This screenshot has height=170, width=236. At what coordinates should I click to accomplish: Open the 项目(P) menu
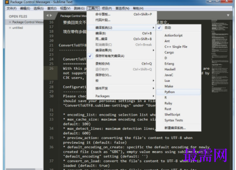107,8
